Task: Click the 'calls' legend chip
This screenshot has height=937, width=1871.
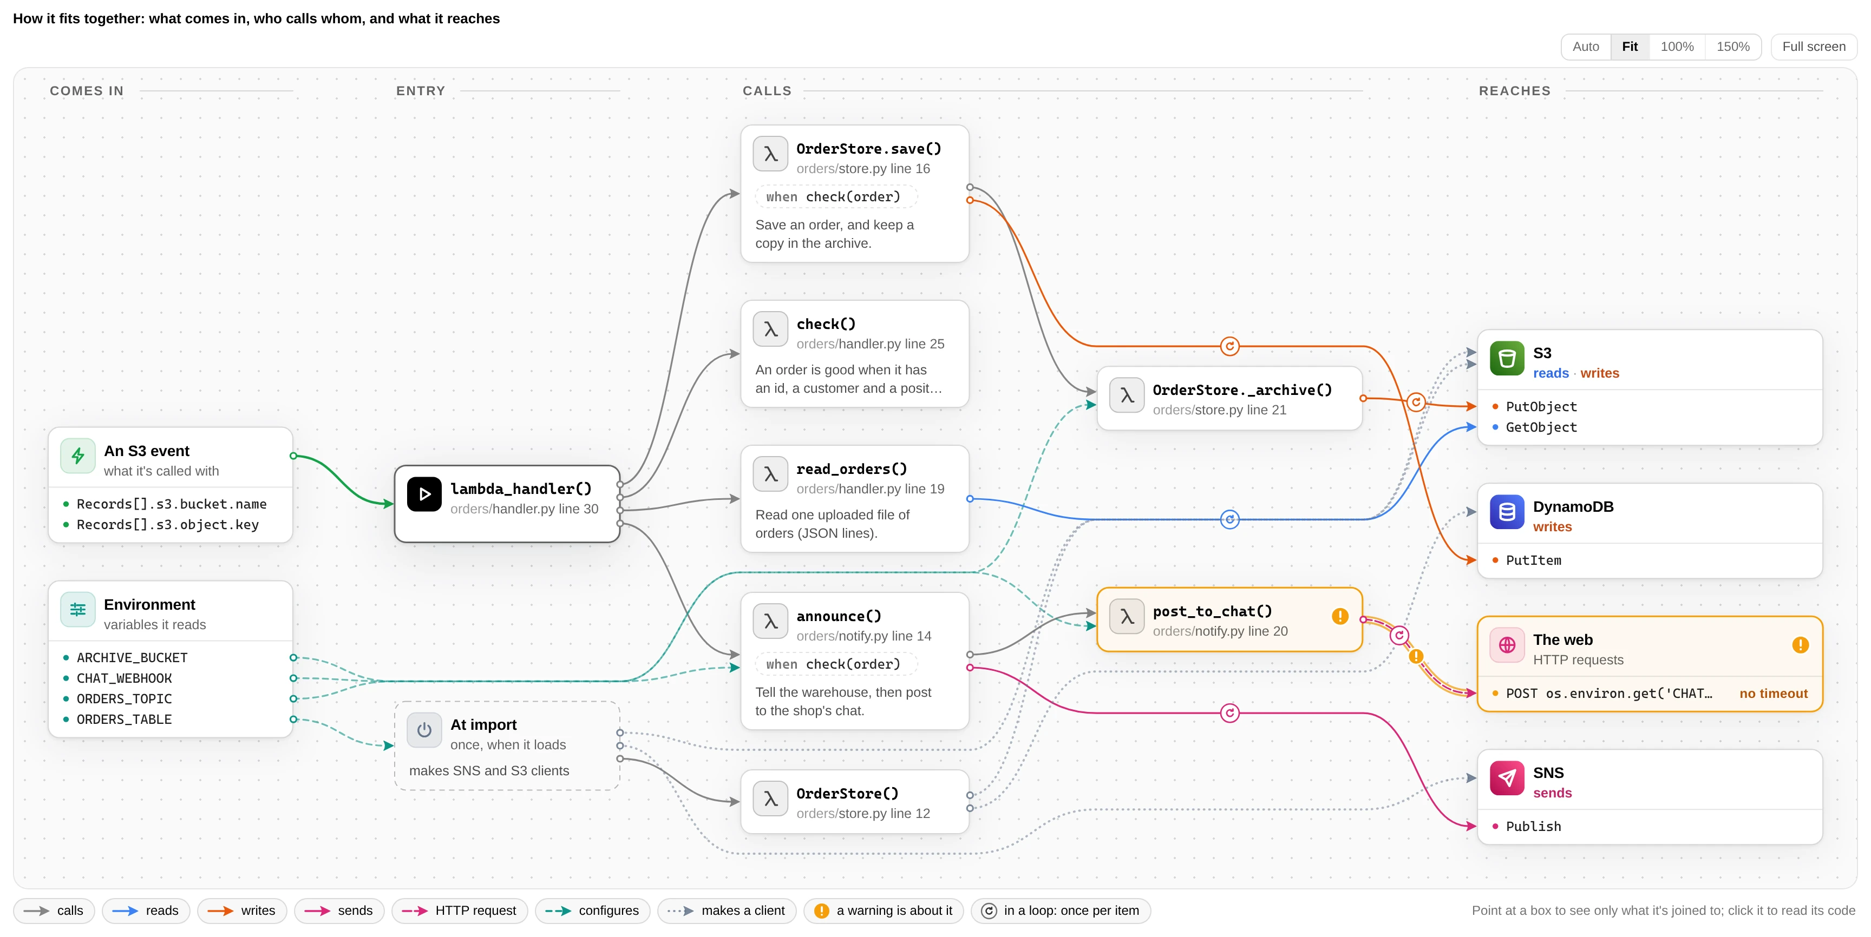Action: (55, 911)
